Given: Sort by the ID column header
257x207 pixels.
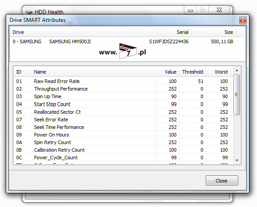Looking at the screenshot, I should (x=23, y=72).
